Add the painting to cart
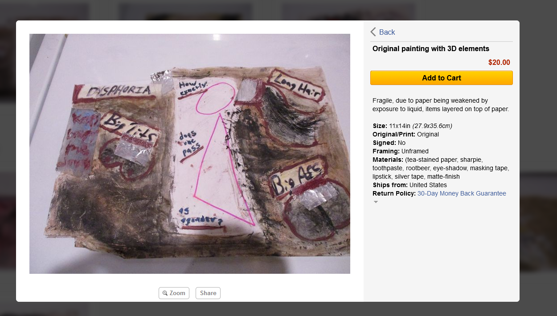Viewport: 557px width, 316px height. (442, 78)
